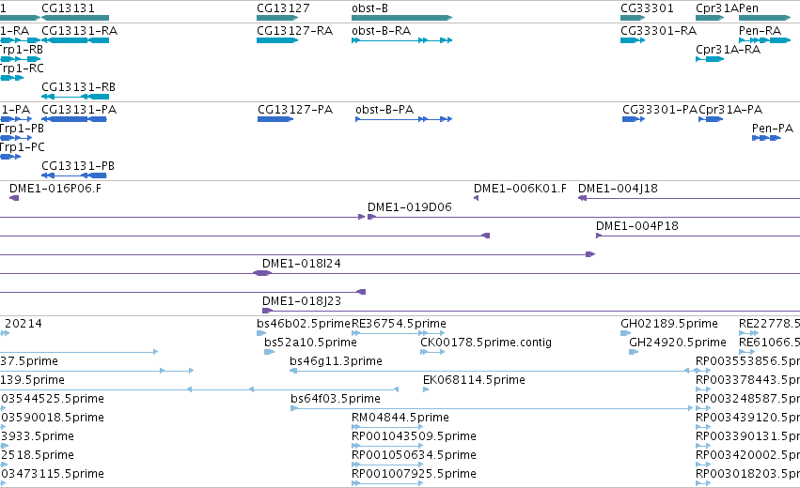Image resolution: width=800 pixels, height=488 pixels.
Task: Select the RE36754.5prime EST feature
Action: point(398,333)
